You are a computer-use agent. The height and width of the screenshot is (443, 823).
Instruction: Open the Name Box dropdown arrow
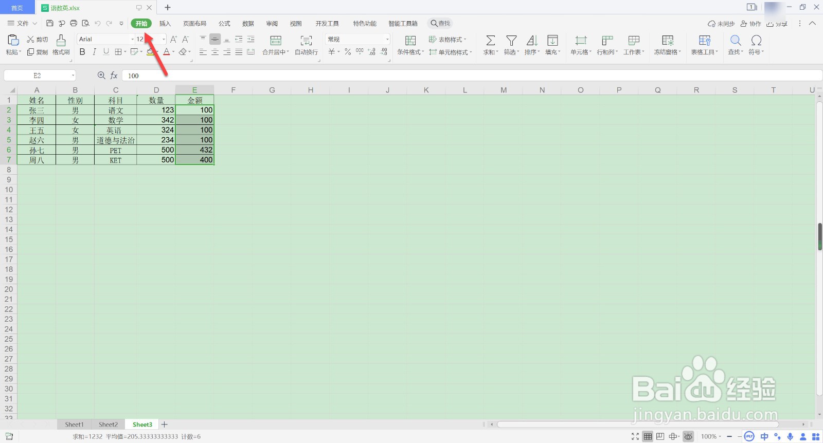tap(73, 76)
